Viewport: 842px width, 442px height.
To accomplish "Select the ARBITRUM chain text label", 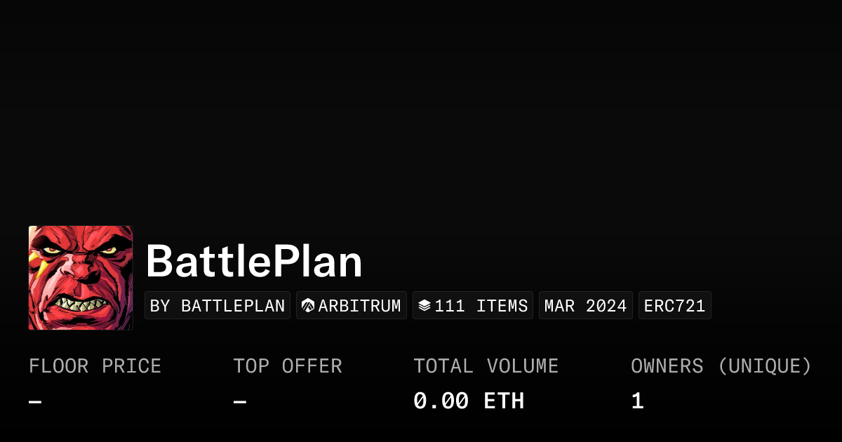I will click(x=360, y=306).
